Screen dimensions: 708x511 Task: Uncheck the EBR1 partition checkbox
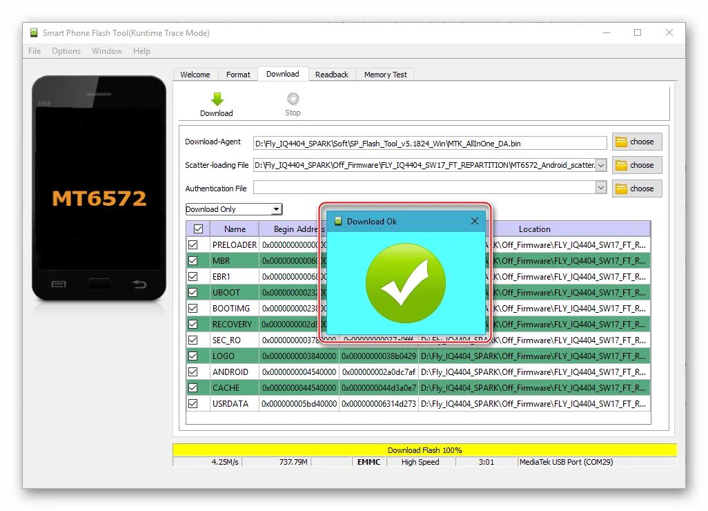click(193, 276)
